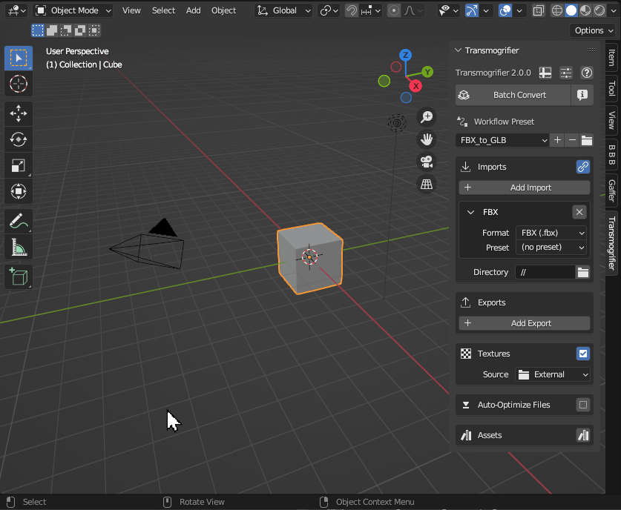Viewport: 621px width, 510px height.
Task: Toggle the Imports link button
Action: pos(583,167)
